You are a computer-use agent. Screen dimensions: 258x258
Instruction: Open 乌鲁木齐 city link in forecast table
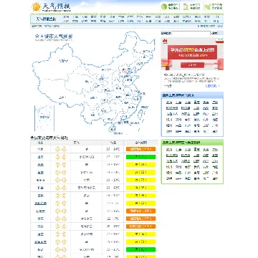point(40,242)
